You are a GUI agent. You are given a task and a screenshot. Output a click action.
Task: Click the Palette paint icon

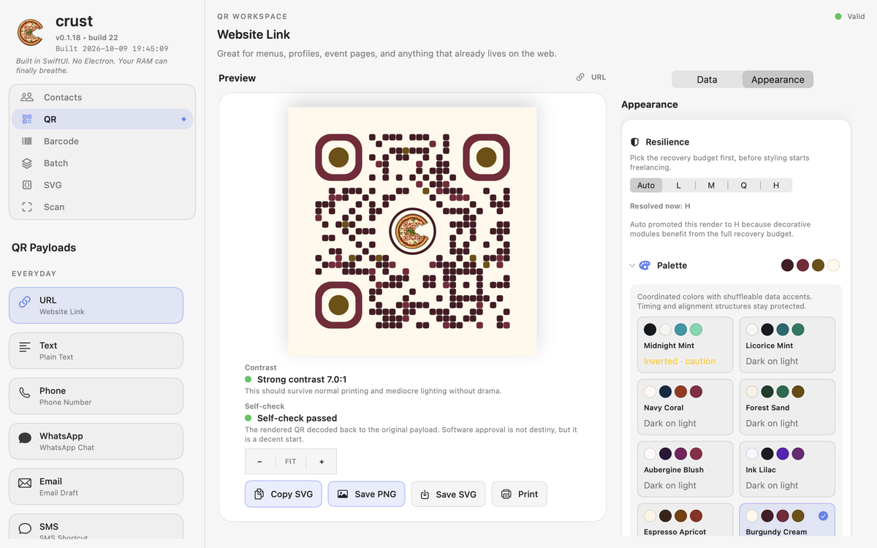coord(645,265)
